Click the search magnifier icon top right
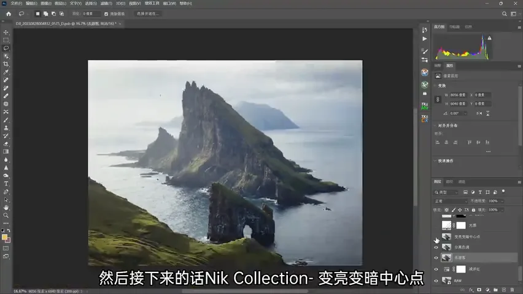 [x=505, y=13]
